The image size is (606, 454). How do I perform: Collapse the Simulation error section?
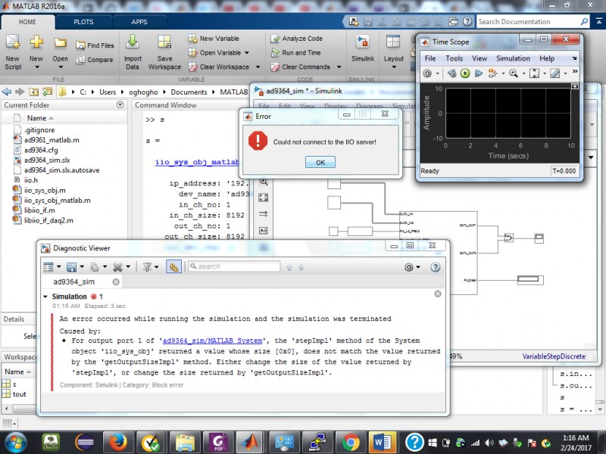[45, 297]
